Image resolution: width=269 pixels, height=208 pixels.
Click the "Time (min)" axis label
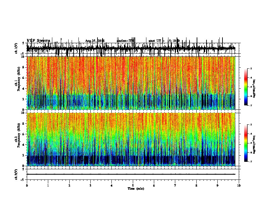[136, 189]
